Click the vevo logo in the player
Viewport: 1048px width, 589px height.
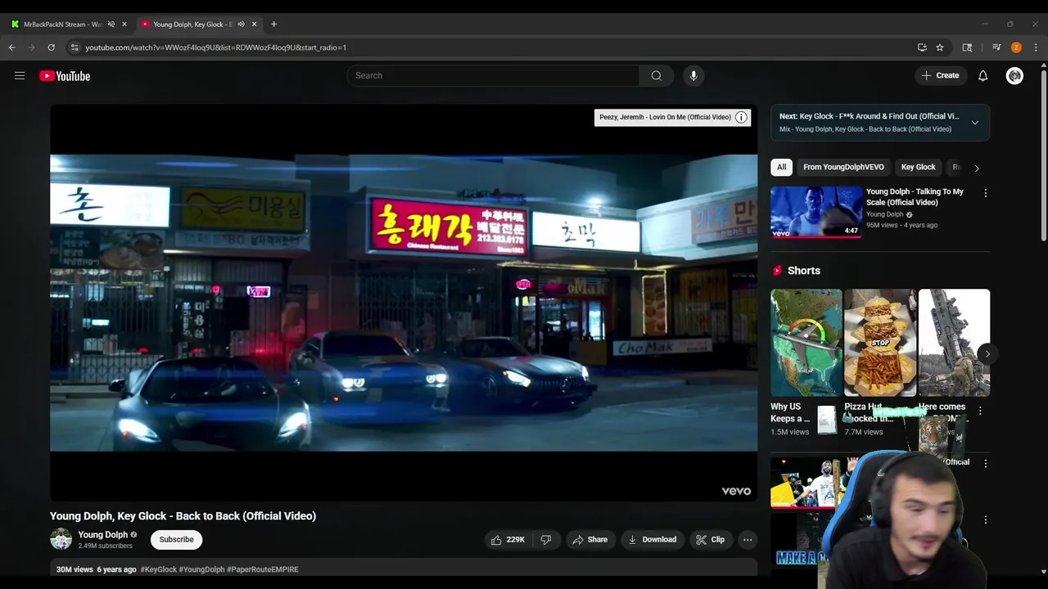pyautogui.click(x=736, y=491)
